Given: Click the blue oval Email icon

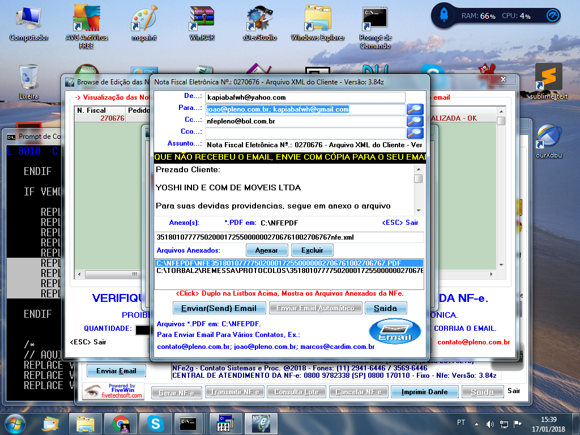Looking at the screenshot, I should coord(395,331).
